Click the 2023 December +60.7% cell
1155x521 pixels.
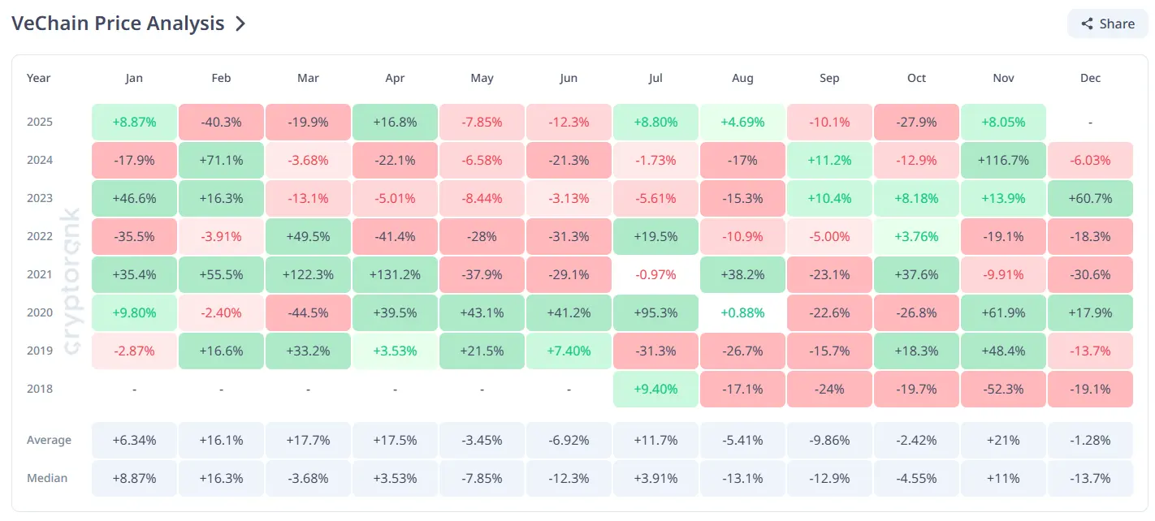pos(1090,198)
